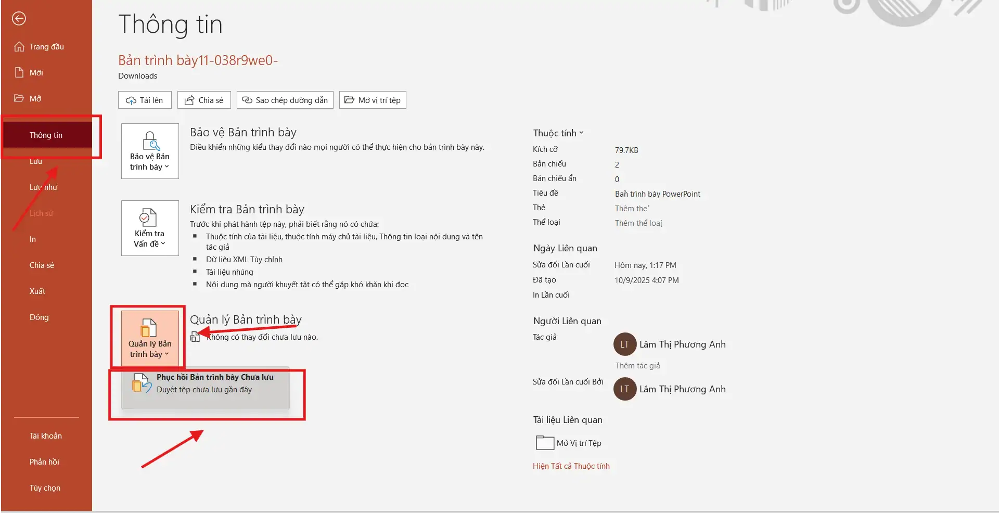Expand Bảo vệ Bản trình bày dropdown
Screen dimensions: 999x513
(x=150, y=151)
